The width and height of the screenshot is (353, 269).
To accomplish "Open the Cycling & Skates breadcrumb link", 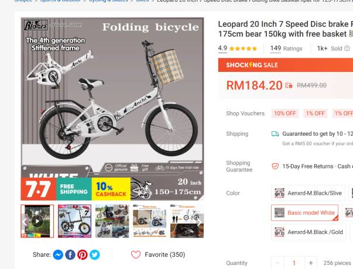I will (x=108, y=1).
